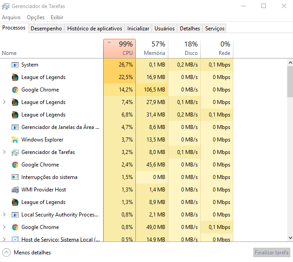The image size is (293, 262).
Task: Click the 8,6 MB memory value
Action: tap(157, 127)
